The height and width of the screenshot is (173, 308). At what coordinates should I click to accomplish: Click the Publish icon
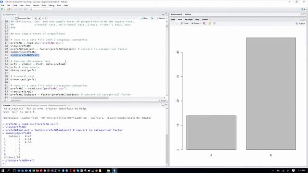click(x=297, y=24)
